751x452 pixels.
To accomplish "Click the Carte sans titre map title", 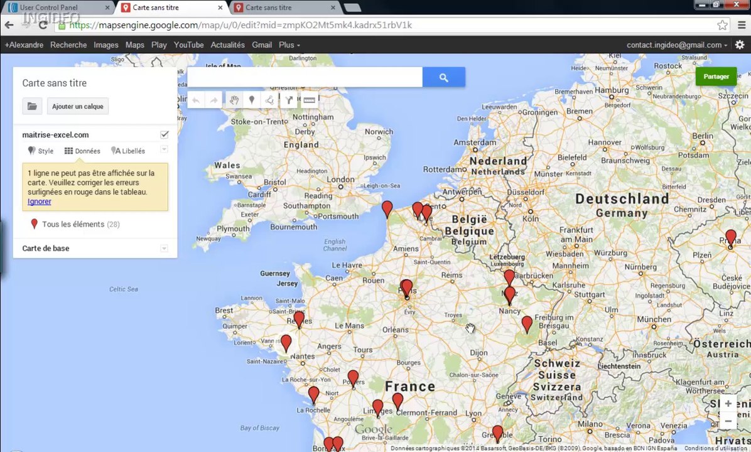I will (55, 83).
